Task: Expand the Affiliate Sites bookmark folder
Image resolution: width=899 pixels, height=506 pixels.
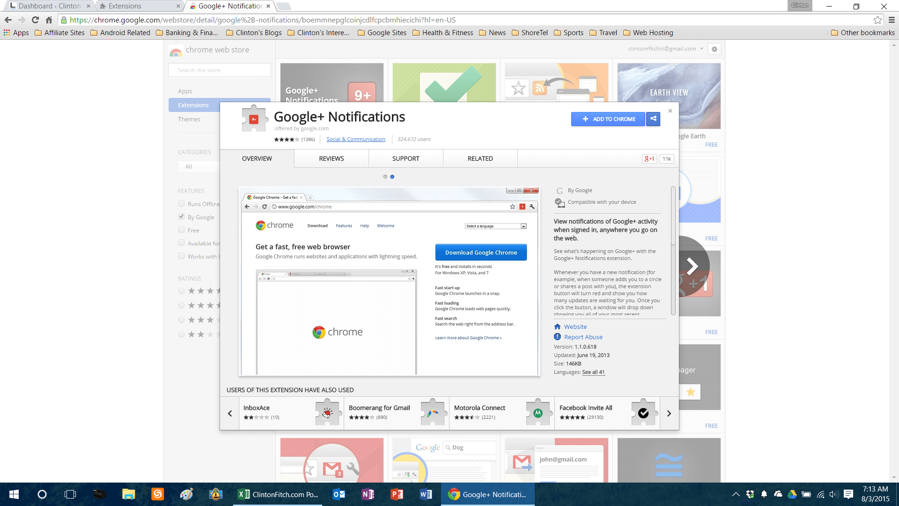Action: [59, 33]
